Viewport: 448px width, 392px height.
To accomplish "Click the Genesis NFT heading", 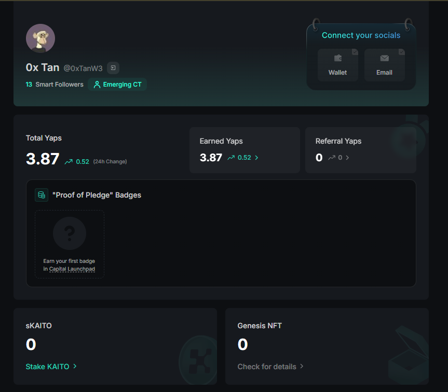I will pyautogui.click(x=260, y=326).
